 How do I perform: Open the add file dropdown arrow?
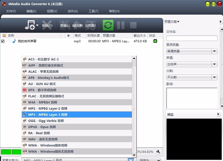tap(37, 25)
